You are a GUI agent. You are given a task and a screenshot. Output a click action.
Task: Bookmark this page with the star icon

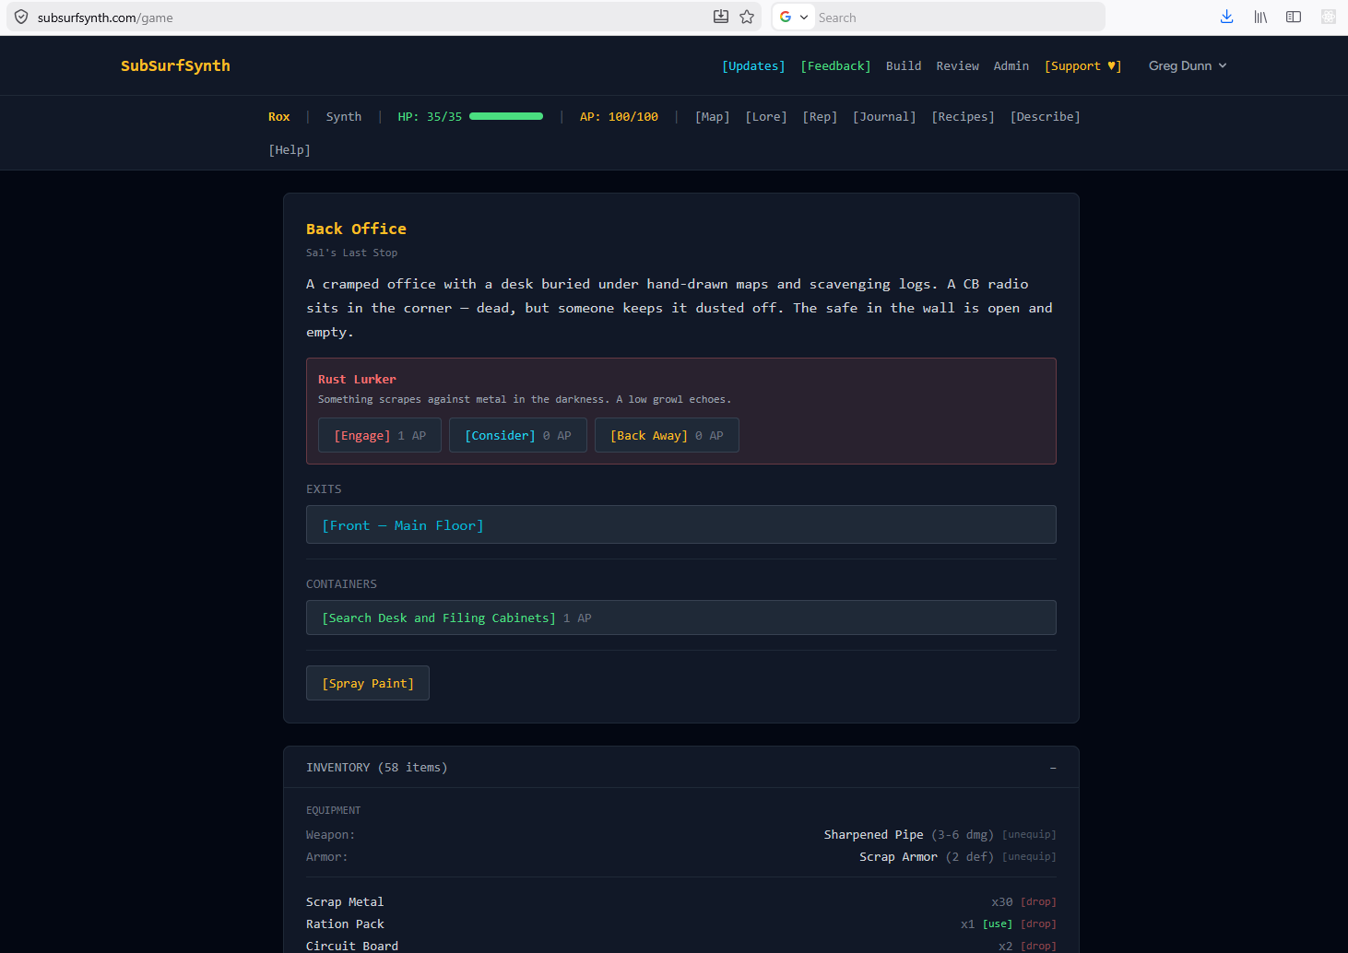pyautogui.click(x=747, y=17)
